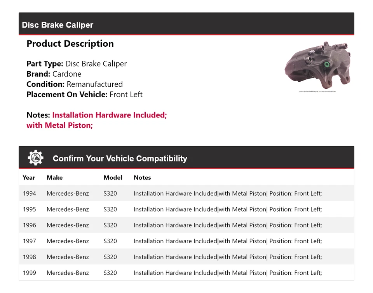Click S320 model in the 1997 row
This screenshot has height=293, width=373.
pos(110,241)
